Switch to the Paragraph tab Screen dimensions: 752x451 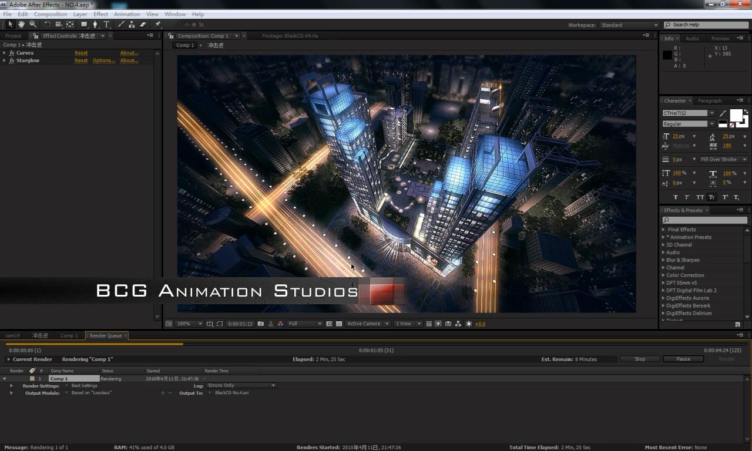coord(710,100)
